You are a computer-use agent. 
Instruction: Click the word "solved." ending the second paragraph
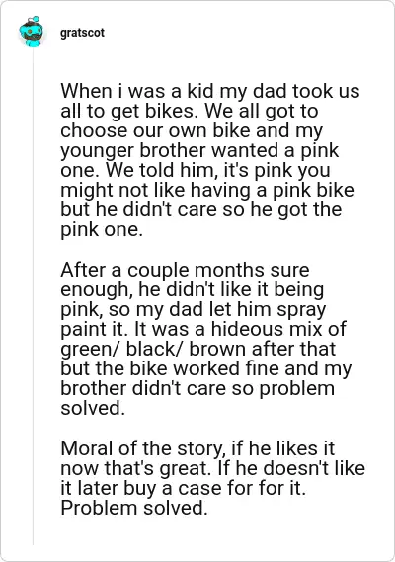point(93,408)
